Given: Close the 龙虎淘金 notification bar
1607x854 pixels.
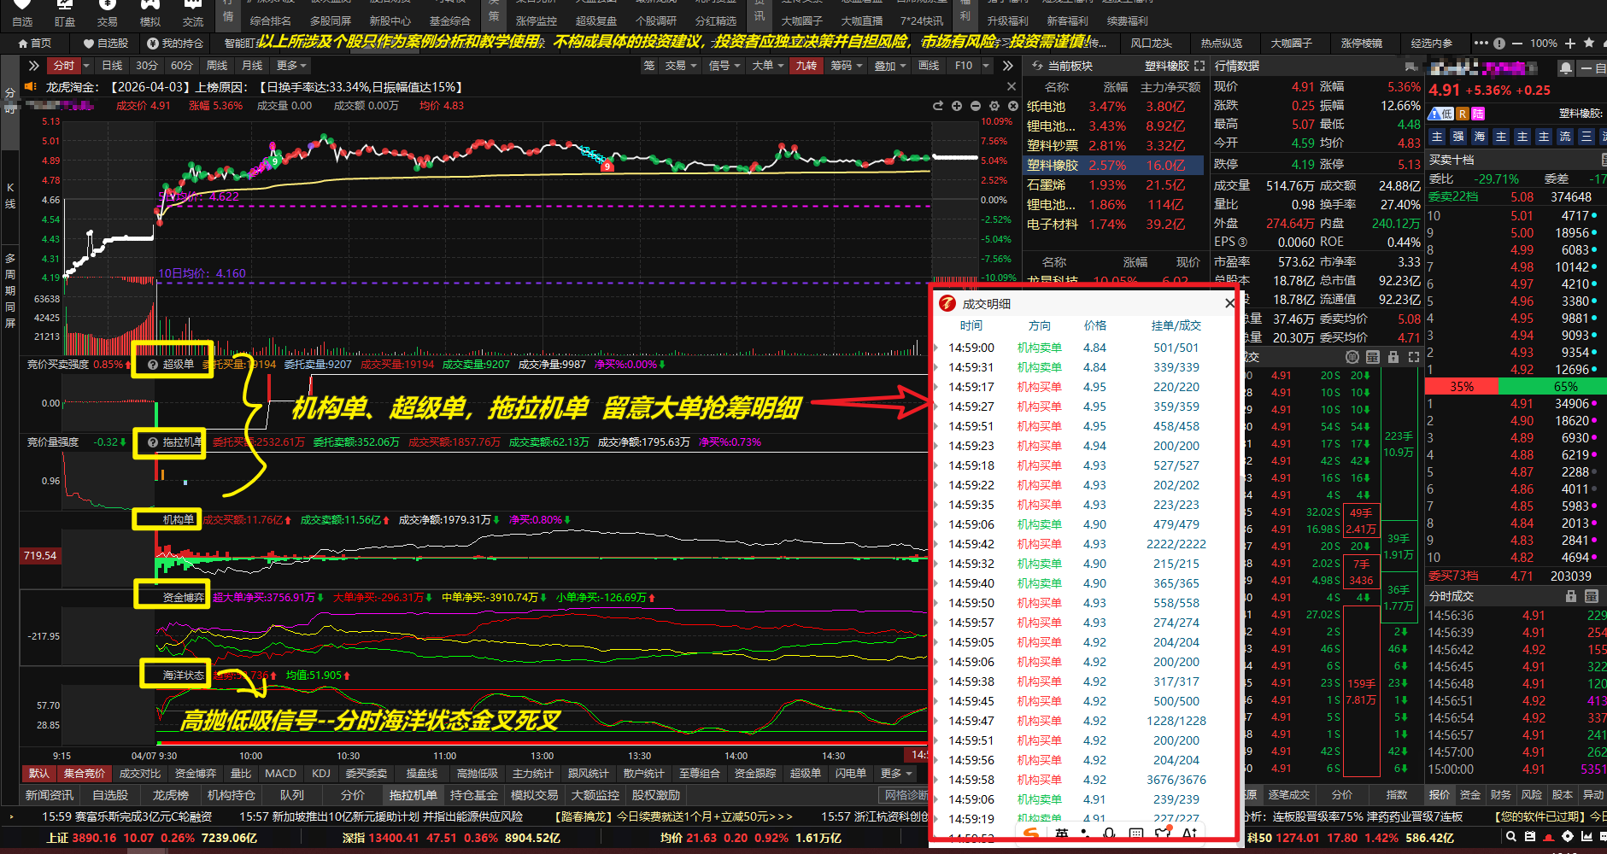Looking at the screenshot, I should tap(1012, 86).
